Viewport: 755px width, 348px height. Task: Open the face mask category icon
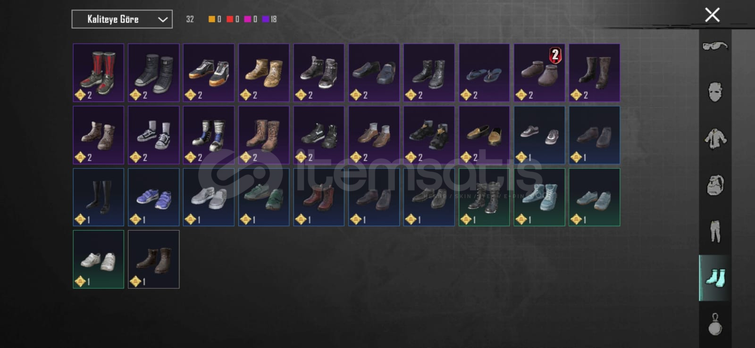(715, 91)
